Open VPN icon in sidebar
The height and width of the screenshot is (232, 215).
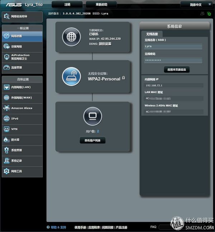[6, 129]
